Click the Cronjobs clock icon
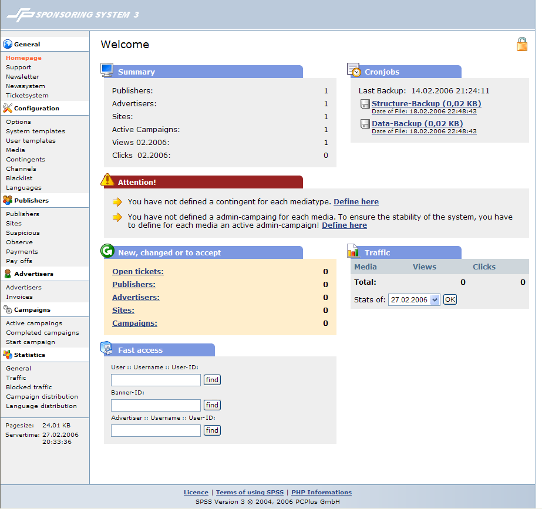The height and width of the screenshot is (509, 542). [354, 70]
